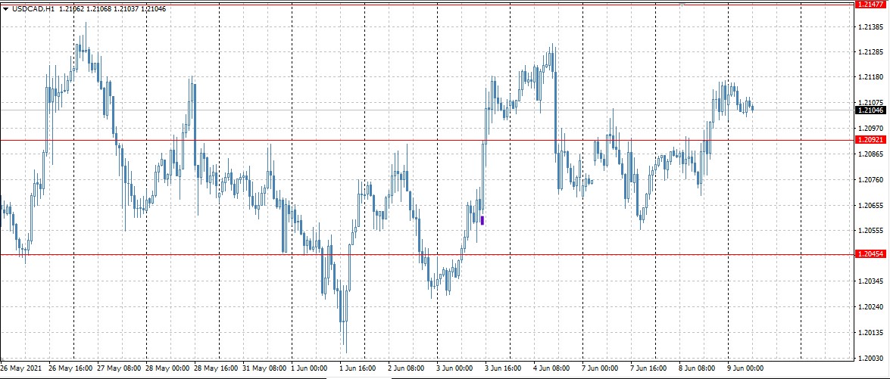Click the 1.20030 price axis label
This screenshot has height=379, width=890.
870,358
